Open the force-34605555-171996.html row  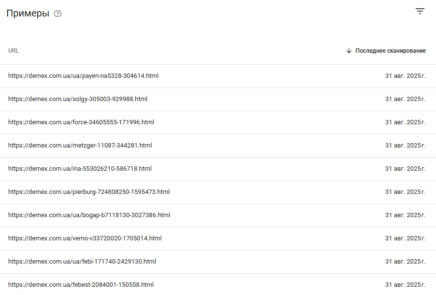tap(218, 122)
